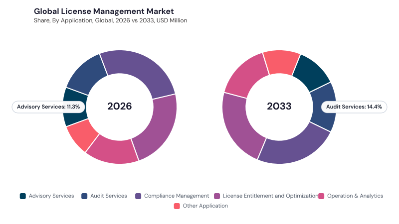Click the 'Global License Management Market' title
Screen dimensions: 399x224
(x=104, y=11)
